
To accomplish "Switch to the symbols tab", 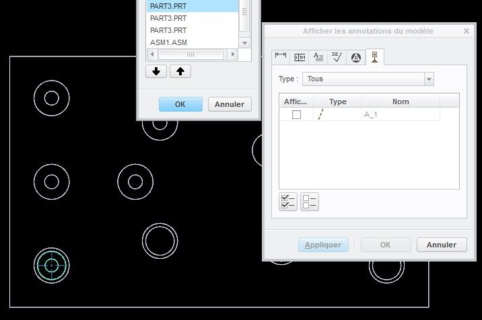I will (355, 57).
